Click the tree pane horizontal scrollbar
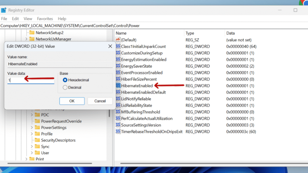Image resolution: width=308 pixels, height=173 pixels. point(50,163)
